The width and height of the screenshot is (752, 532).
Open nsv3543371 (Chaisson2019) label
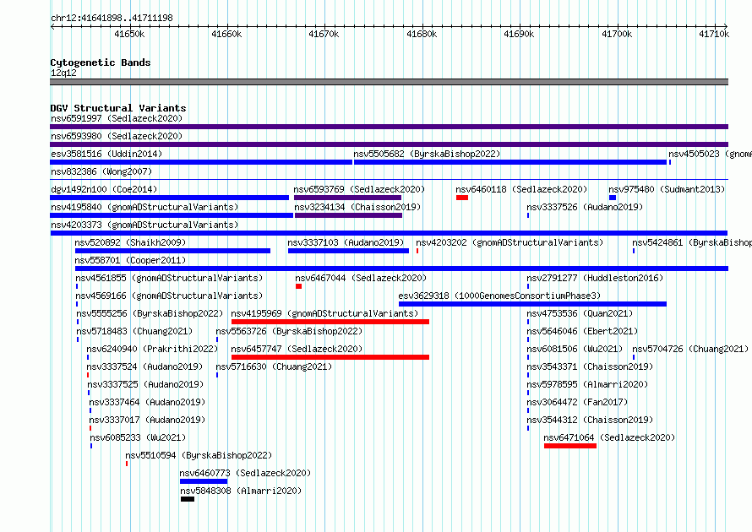(590, 366)
